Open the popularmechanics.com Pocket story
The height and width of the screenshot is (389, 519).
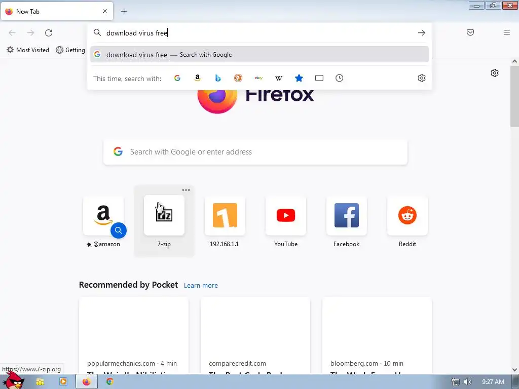pyautogui.click(x=134, y=335)
